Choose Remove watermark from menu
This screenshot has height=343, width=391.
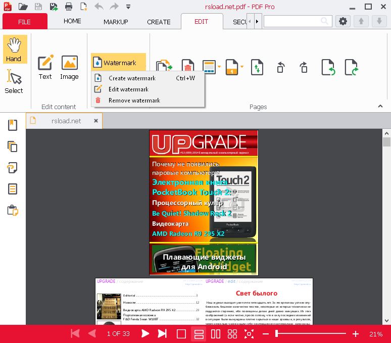148,101
